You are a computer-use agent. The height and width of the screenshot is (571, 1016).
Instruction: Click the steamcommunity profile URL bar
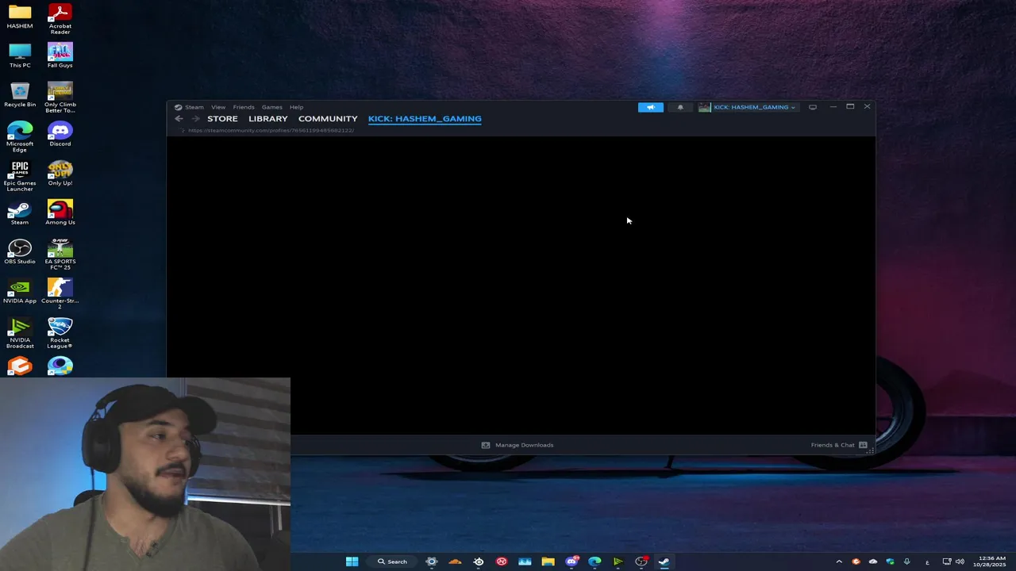click(x=271, y=130)
